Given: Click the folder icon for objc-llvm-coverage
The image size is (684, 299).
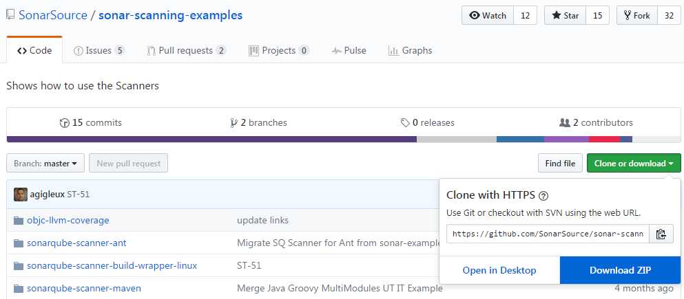Looking at the screenshot, I should point(19,220).
